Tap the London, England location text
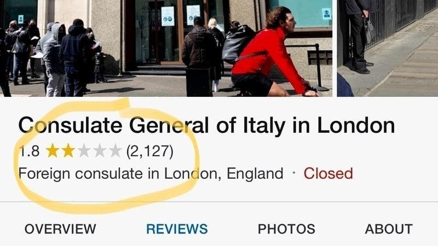The image size is (438, 246). point(223,173)
